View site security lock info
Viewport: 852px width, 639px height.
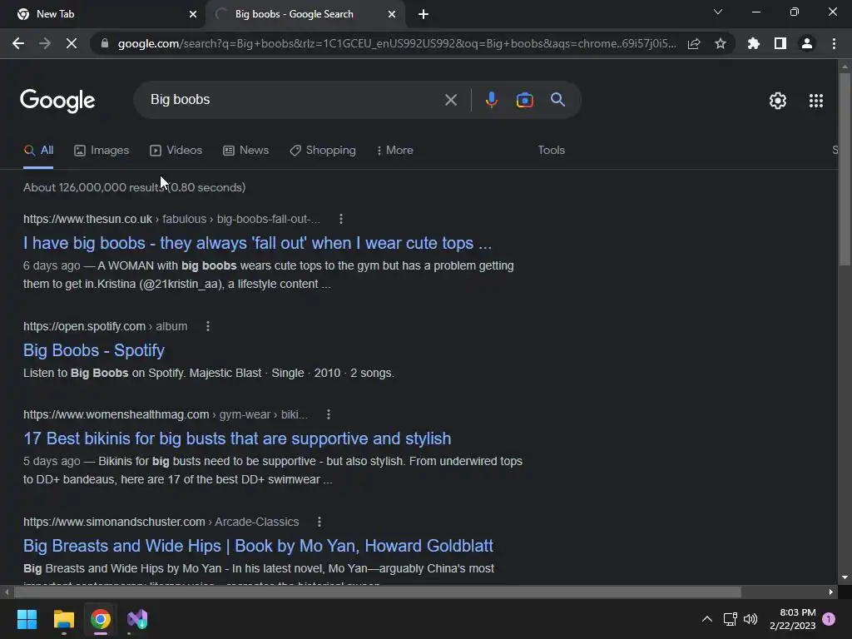pos(105,43)
